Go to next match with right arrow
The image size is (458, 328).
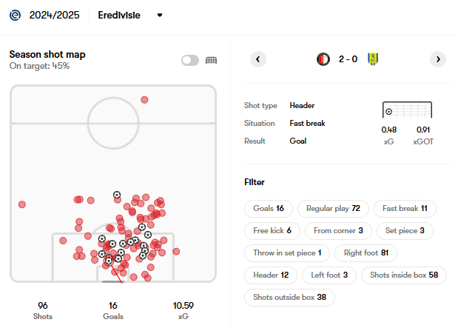(438, 59)
